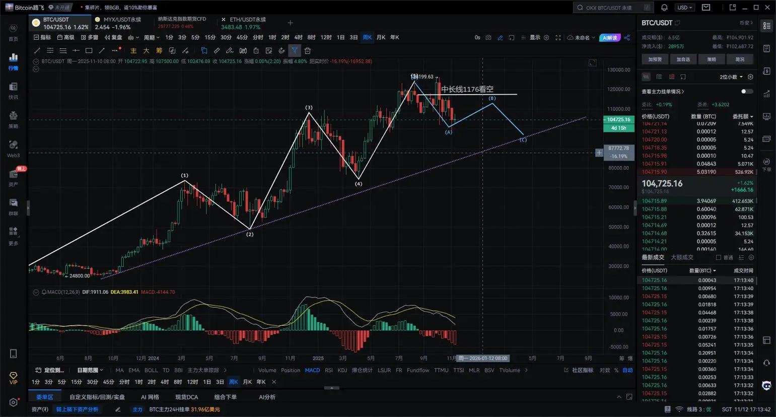Open the mail inbox icon
Screen dimensions: 776x417
706,8
